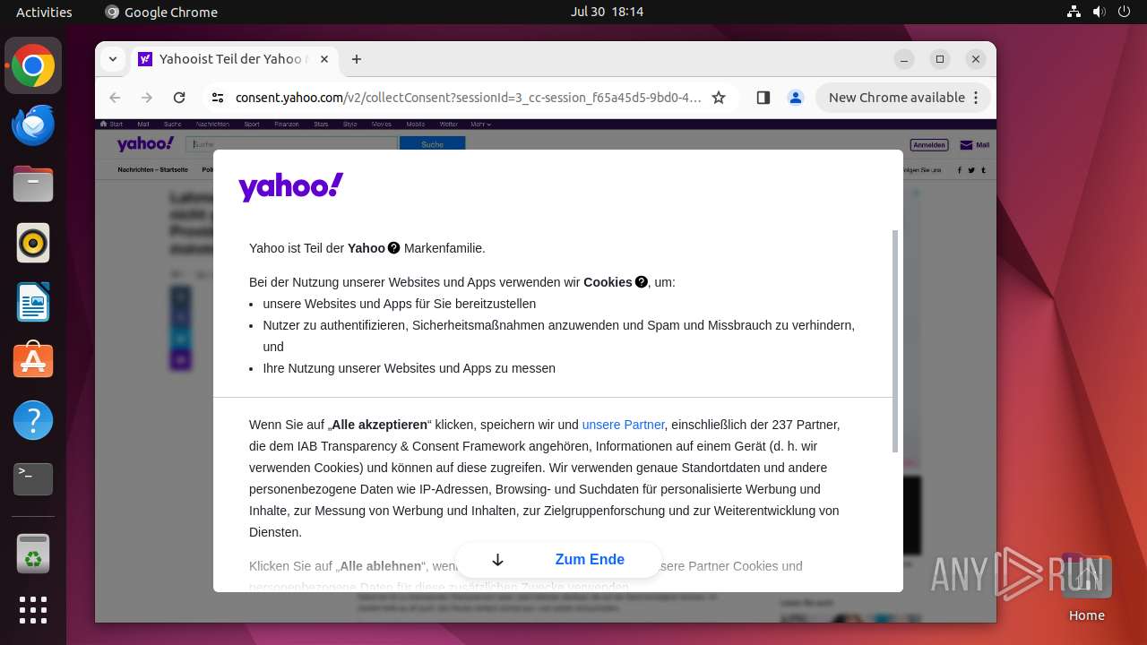This screenshot has height=645, width=1147.
Task: Open the Home folder on desktop
Action: click(x=1086, y=589)
